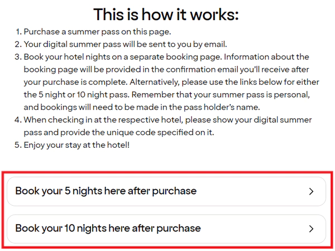This screenshot has width=335, height=251.
Task: Click the list number 4 marker
Action: [x=17, y=120]
